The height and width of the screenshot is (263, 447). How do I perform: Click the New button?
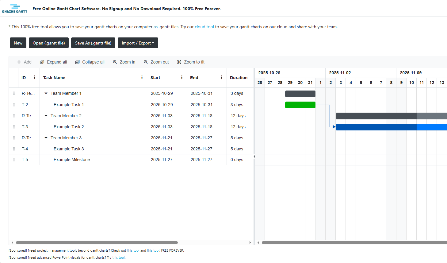coord(18,43)
